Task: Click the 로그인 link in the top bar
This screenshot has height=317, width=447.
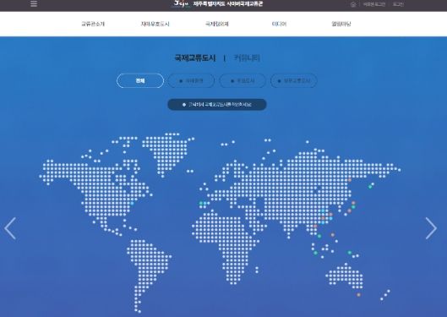Action: (398, 4)
